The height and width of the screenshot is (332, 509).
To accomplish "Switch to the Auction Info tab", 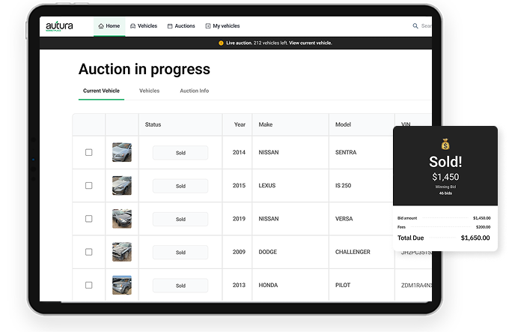I will (x=195, y=91).
